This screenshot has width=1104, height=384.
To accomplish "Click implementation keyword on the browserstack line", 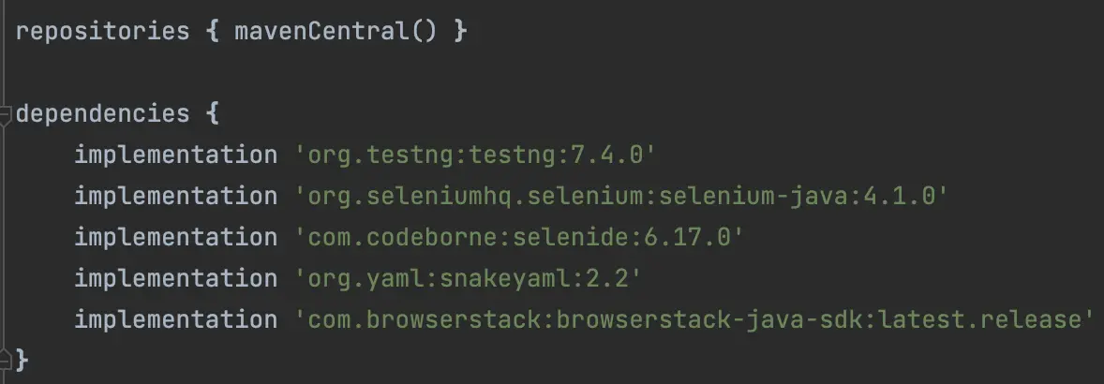I will coord(175,320).
